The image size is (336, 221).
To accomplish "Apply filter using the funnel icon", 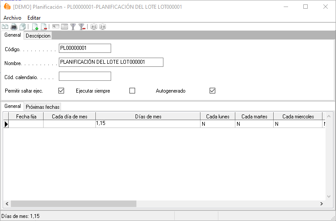I will click(73, 27).
